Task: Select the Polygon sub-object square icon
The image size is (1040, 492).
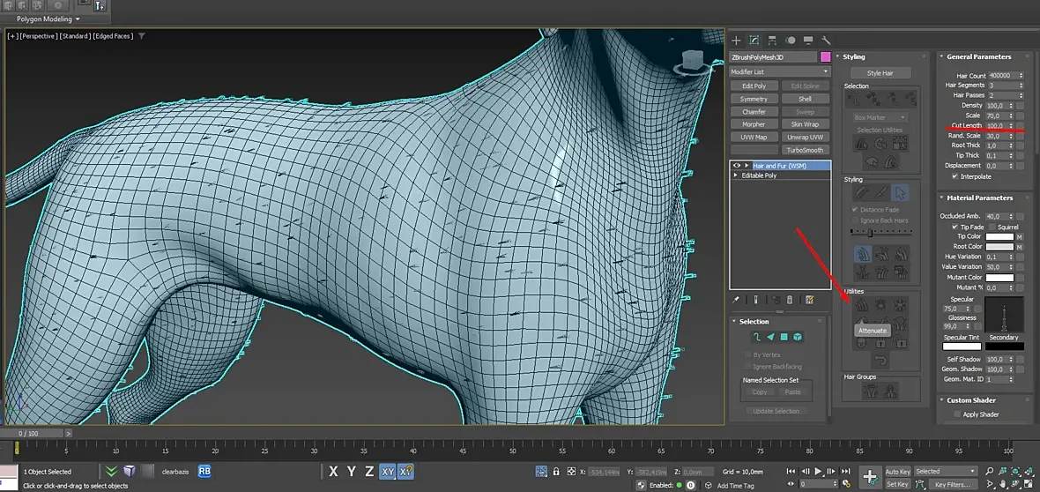Action: tap(783, 337)
